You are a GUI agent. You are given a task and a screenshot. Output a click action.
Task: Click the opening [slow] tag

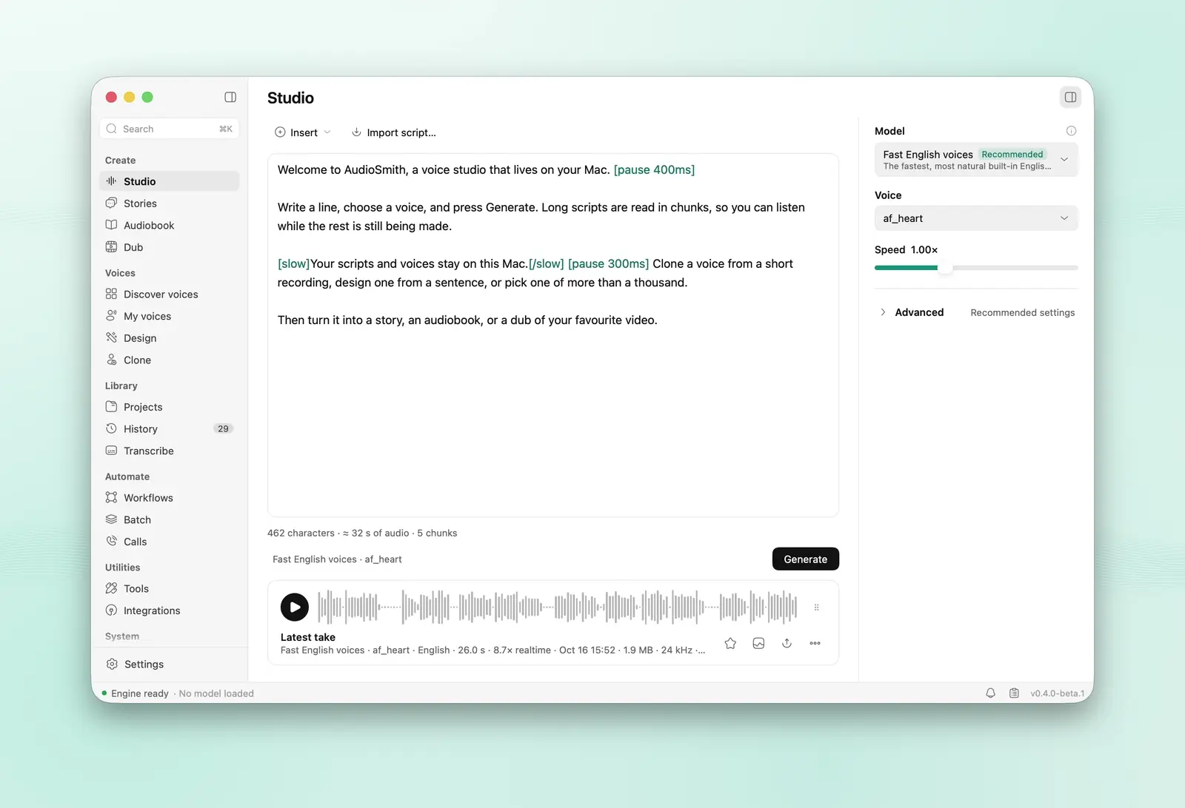pos(293,264)
